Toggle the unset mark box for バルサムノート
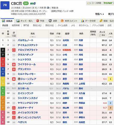This screenshot has width=114, height=125. point(14,40)
